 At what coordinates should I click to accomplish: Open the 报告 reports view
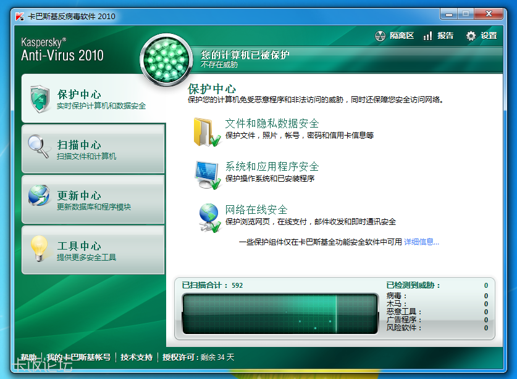click(439, 36)
